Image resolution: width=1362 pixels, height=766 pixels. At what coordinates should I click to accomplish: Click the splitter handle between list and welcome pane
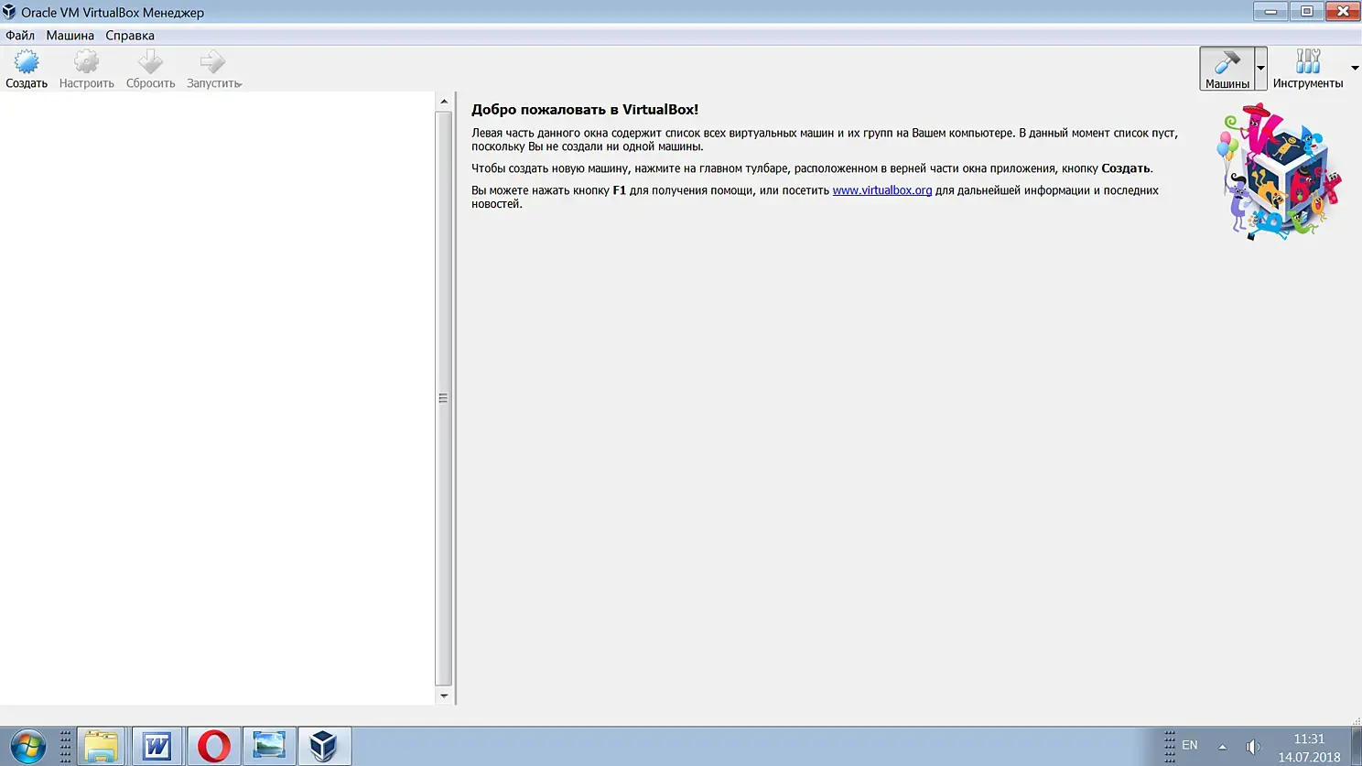click(x=455, y=398)
